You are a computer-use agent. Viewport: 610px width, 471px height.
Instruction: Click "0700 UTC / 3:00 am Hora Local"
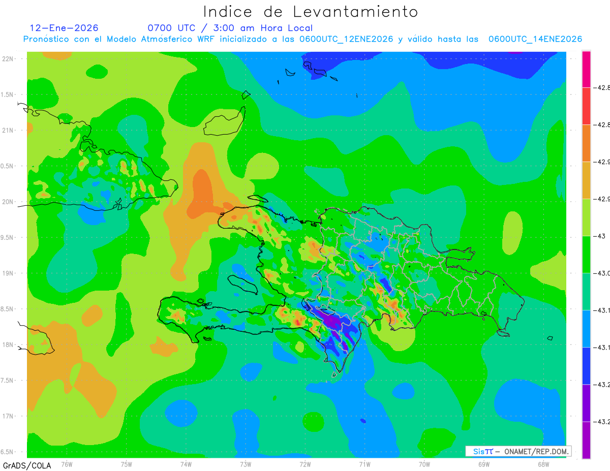tap(230, 28)
